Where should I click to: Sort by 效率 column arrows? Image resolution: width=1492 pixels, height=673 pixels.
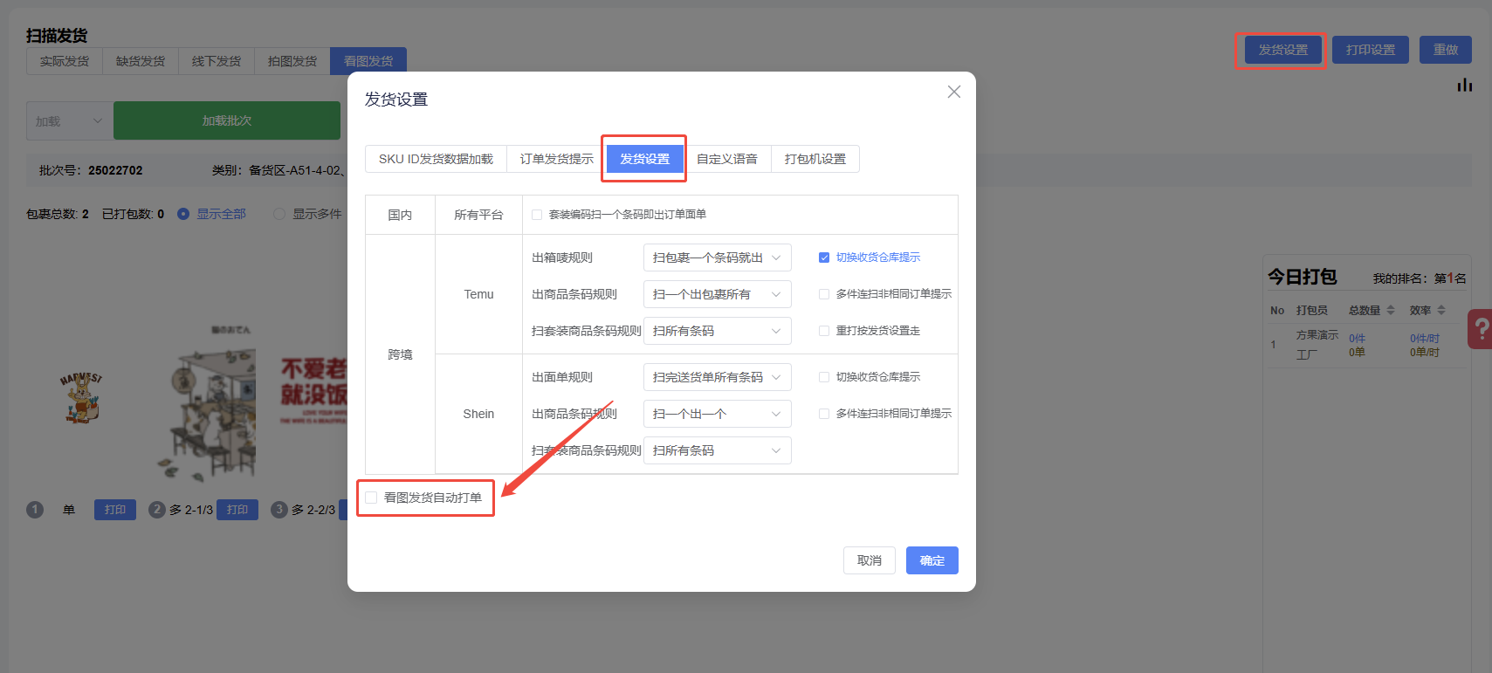coord(1441,311)
